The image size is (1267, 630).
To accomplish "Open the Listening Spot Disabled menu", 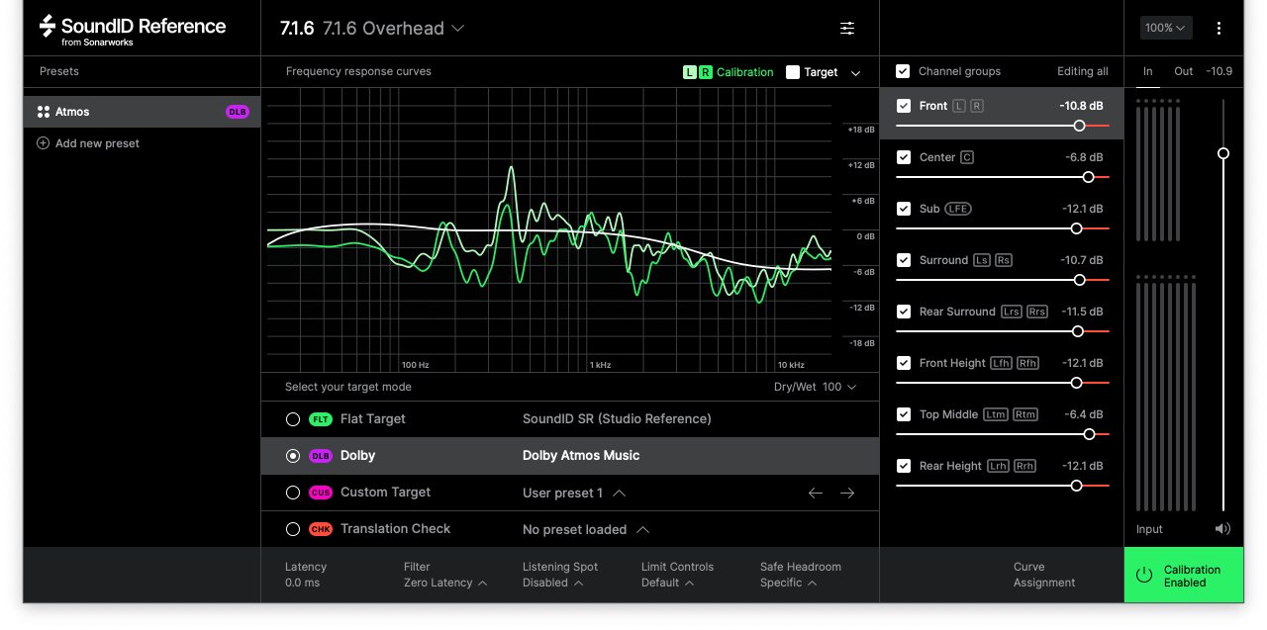I will (x=560, y=575).
